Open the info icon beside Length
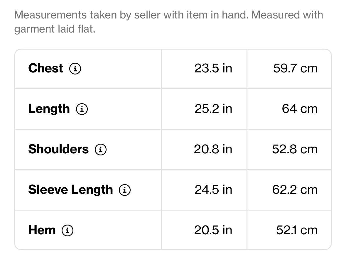346x268 pixels. pos(82,109)
